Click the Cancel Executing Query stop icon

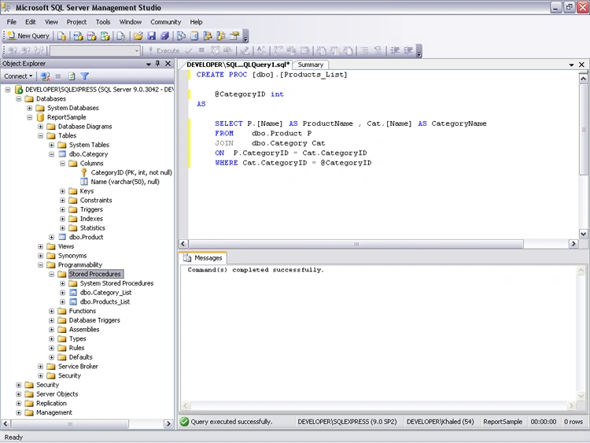tap(201, 50)
